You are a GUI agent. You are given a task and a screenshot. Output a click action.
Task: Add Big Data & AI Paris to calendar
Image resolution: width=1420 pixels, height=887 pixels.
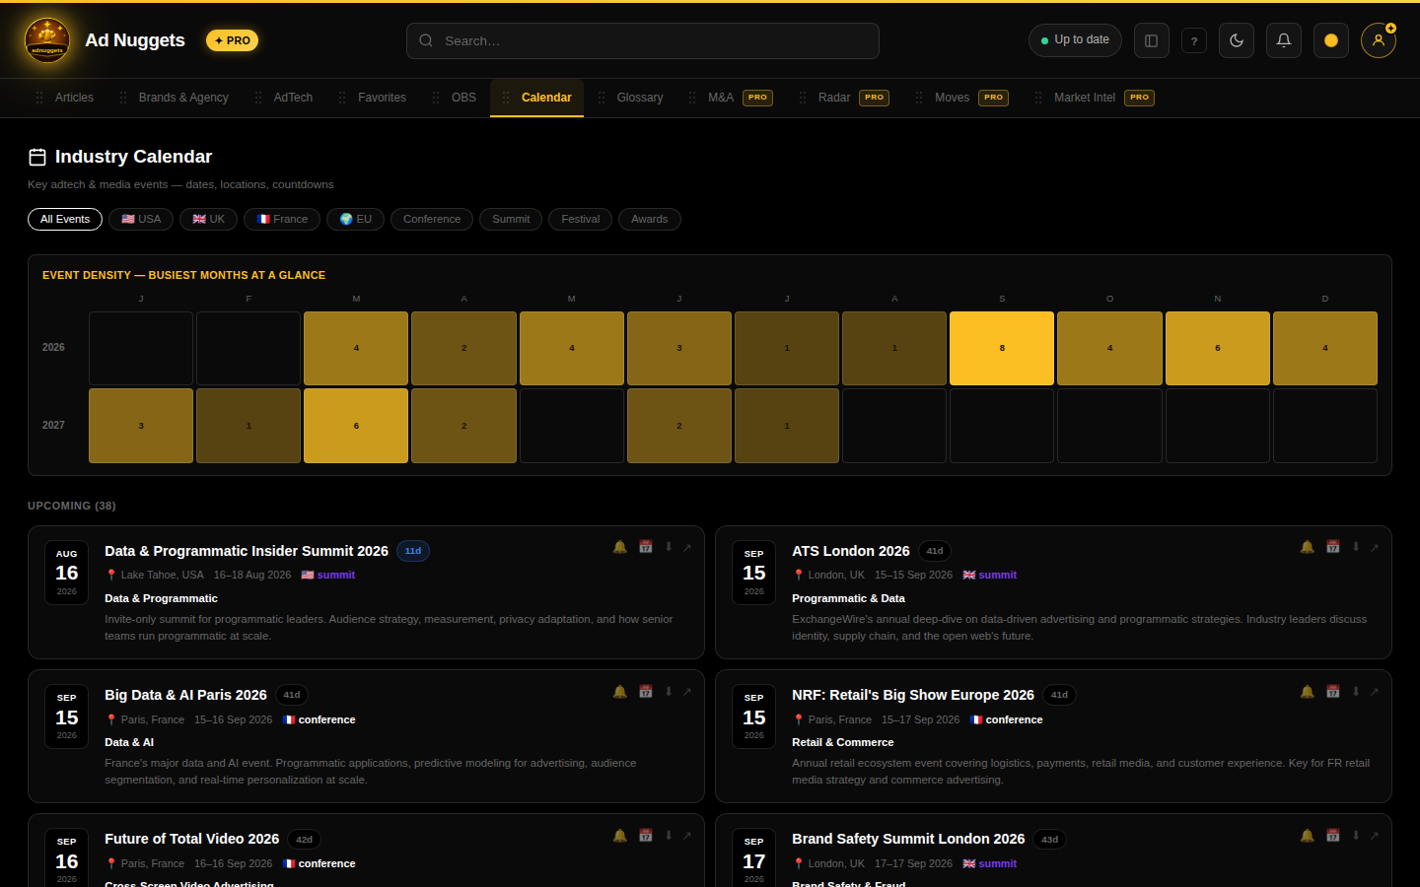click(x=646, y=692)
